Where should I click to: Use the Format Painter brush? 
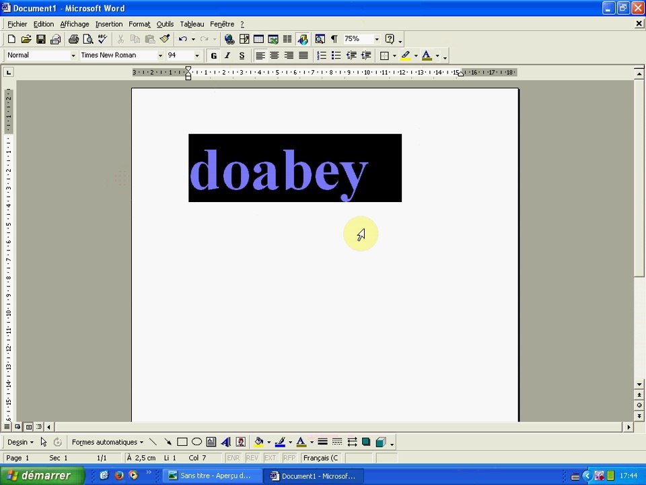pos(165,39)
